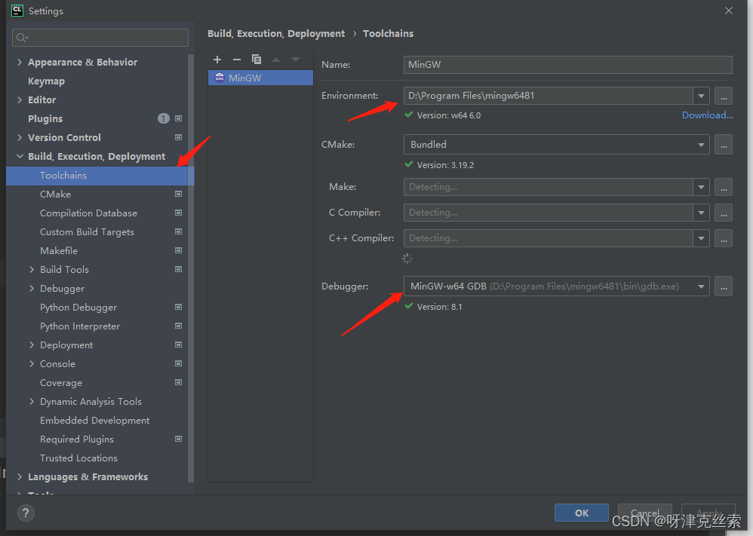This screenshot has width=753, height=536.
Task: Click the Cancel button
Action: pyautogui.click(x=644, y=513)
